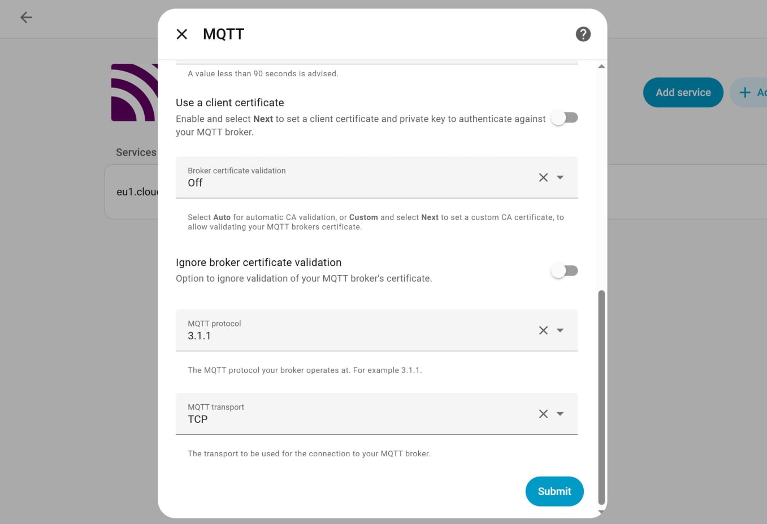Click the plus icon beside Add service

tap(745, 93)
